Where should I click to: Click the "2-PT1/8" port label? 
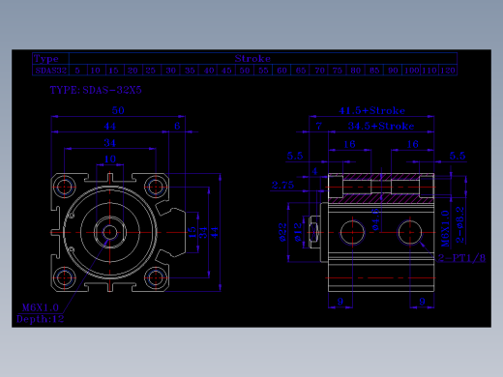tap(461, 258)
